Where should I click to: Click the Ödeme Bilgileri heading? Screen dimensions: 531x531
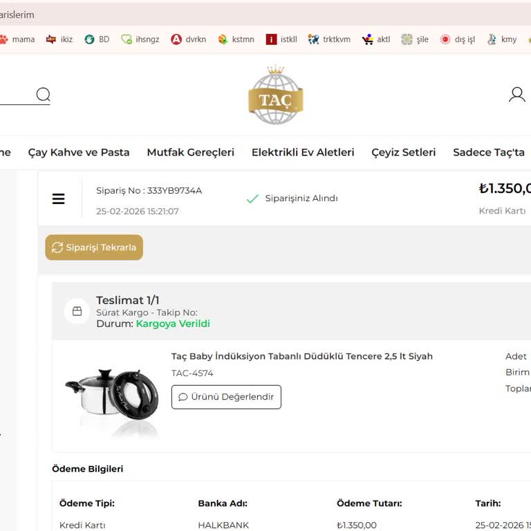pyautogui.click(x=87, y=469)
